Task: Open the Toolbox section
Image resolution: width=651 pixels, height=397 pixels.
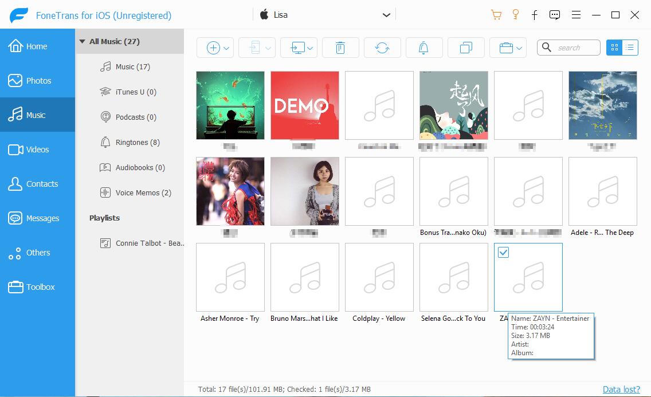Action: (x=37, y=287)
